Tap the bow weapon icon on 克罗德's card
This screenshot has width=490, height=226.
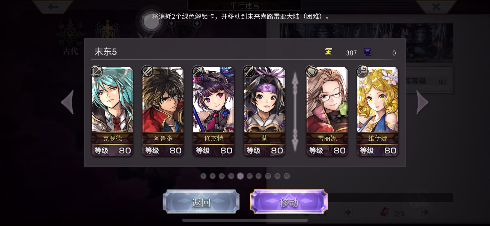97,72
